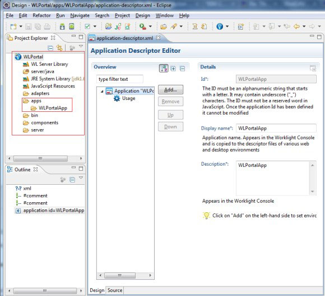Open the Search toolbar dropdown arrow
Screen dimensions: 325x296
pos(181,26)
